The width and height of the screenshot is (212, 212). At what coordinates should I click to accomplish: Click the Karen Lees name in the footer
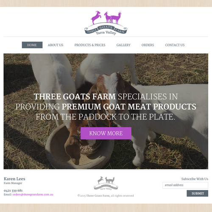[14, 179]
